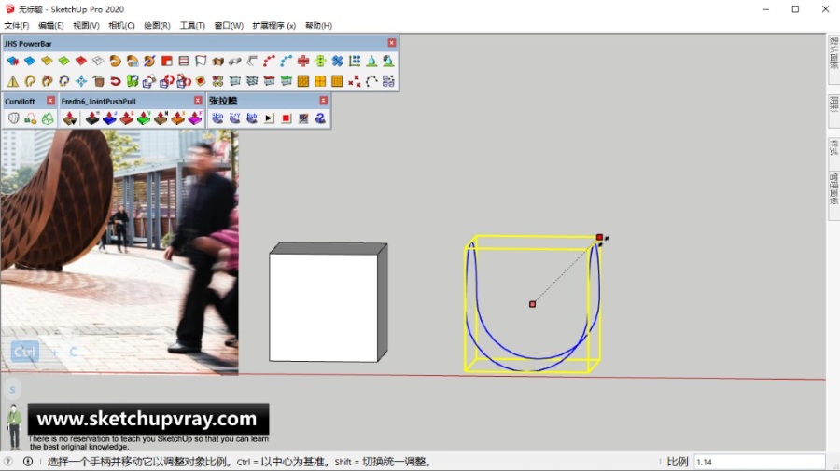Stop simulation with red stop icon
Viewport: 840px width, 471px height.
tap(287, 118)
